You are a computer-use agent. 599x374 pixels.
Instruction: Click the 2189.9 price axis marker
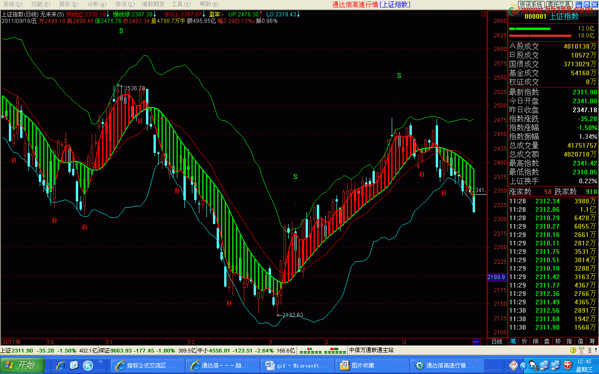(496, 277)
